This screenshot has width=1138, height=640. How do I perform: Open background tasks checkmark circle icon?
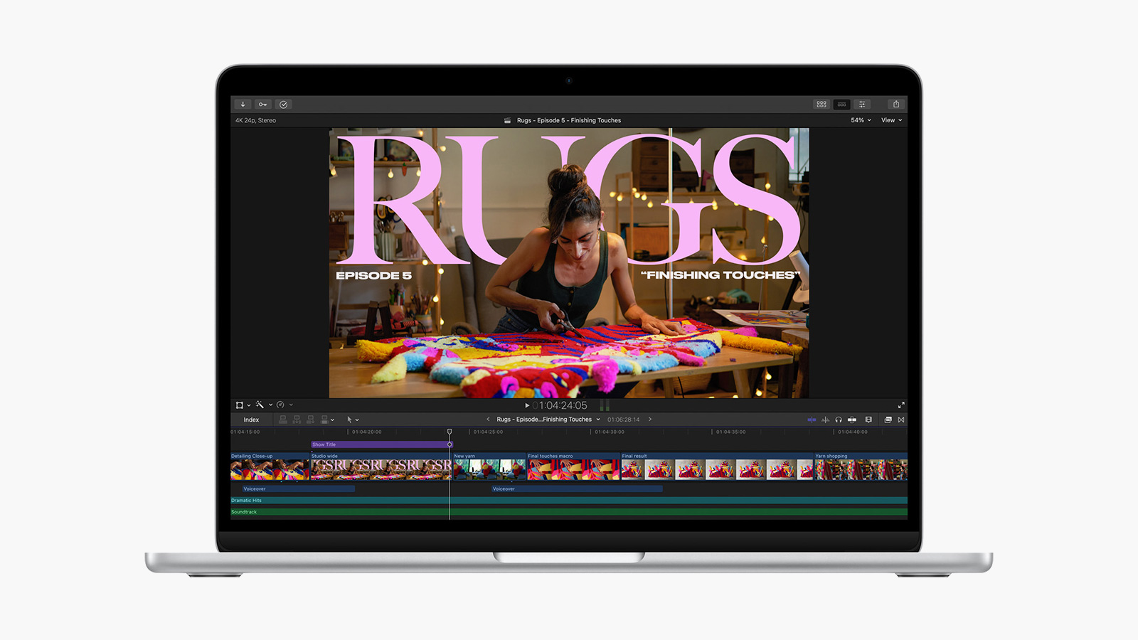284,105
